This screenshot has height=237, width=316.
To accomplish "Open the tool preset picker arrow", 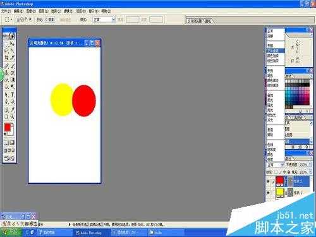I will tap(11, 20).
